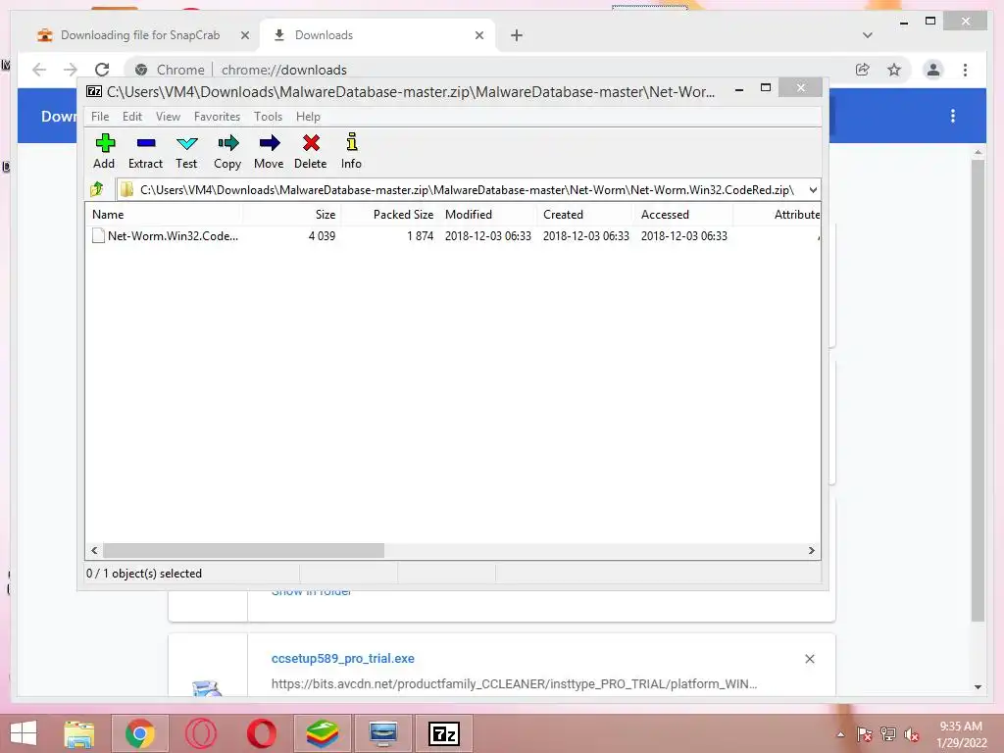Click the 7-Zip horizontal scrollbar right arrow
The image size is (1004, 753).
pos(811,551)
